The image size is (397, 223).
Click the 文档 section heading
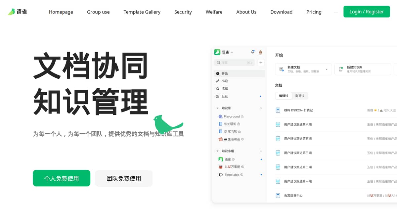coord(279,85)
